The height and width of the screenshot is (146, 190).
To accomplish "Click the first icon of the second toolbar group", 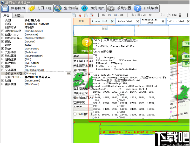I will click(133, 15).
